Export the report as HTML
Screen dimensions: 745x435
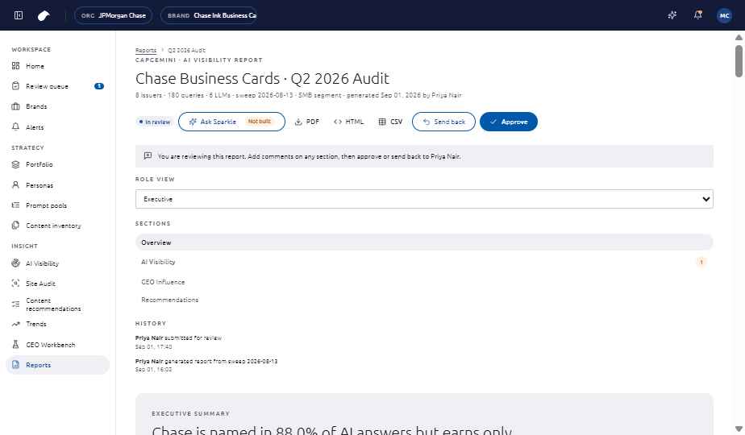[x=348, y=122]
